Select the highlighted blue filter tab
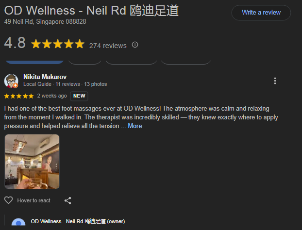The width and height of the screenshot is (302, 230). pos(34,62)
